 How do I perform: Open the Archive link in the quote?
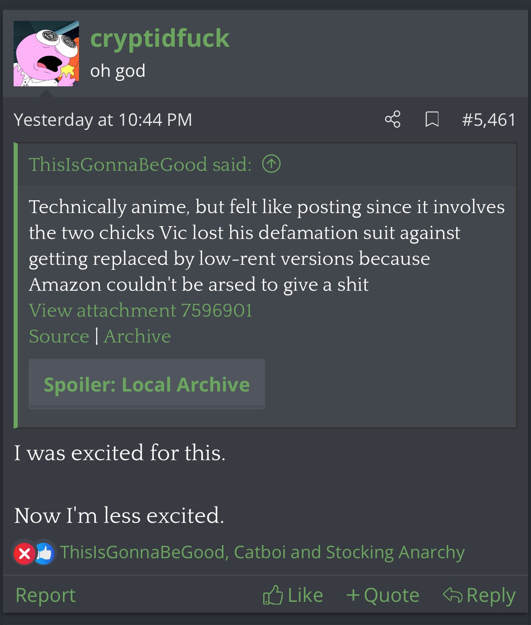[138, 336]
